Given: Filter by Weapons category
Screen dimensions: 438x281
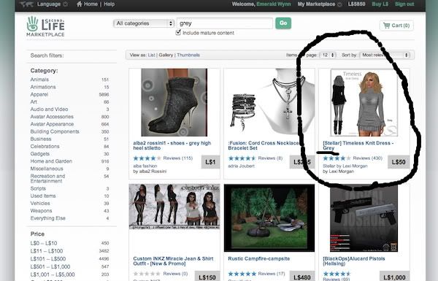Looking at the screenshot, I should tap(41, 211).
